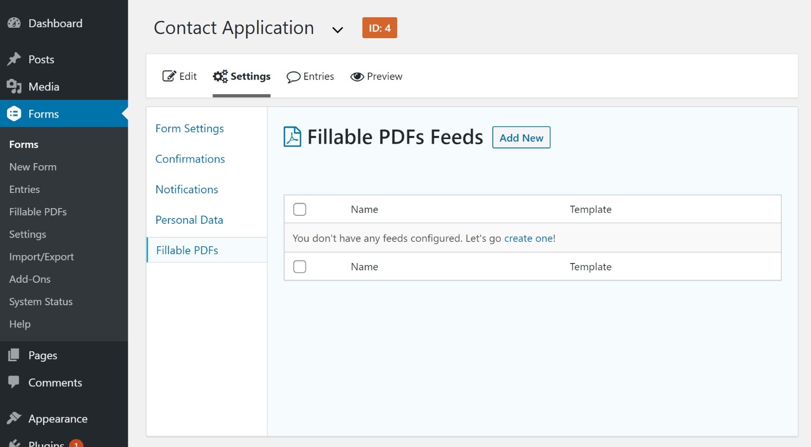The image size is (811, 447).
Task: Open Media via its camera icon
Action: click(14, 86)
